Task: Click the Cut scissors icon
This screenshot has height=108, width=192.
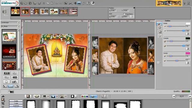Action: pos(43,3)
